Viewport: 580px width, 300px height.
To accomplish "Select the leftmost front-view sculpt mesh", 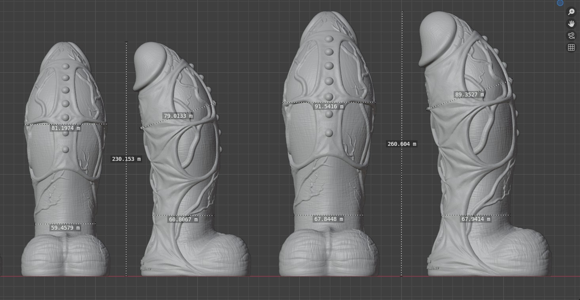I will pos(65,178).
